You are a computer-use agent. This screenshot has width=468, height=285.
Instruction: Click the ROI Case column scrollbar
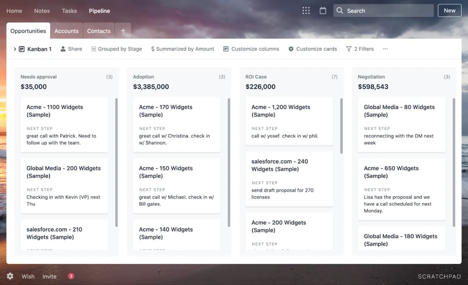tap(341, 126)
